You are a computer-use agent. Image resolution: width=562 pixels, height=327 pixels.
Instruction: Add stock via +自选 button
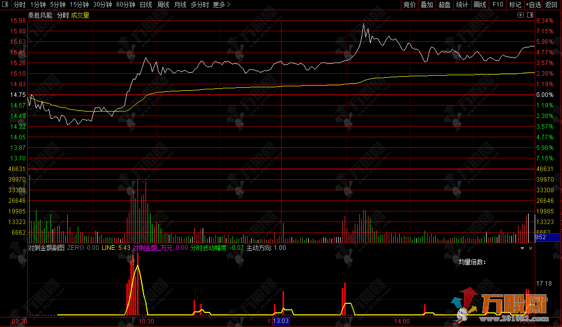[533, 5]
